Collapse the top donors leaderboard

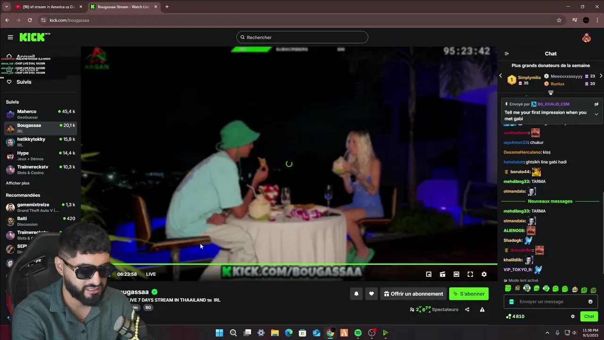(551, 93)
